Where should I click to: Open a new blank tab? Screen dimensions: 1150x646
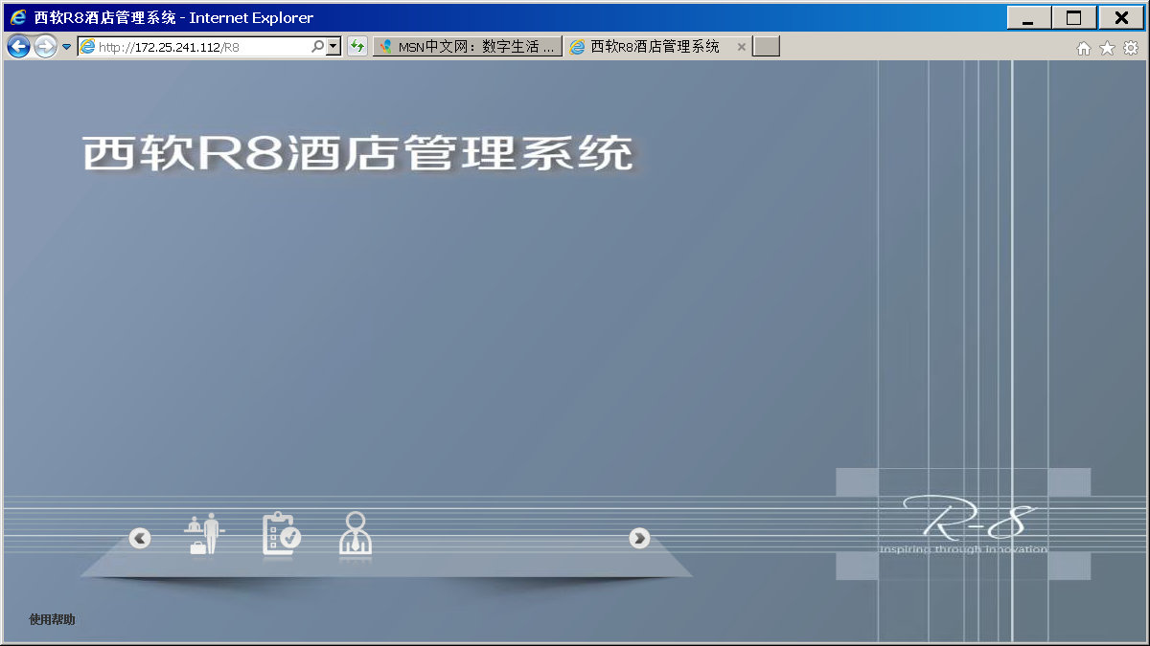pyautogui.click(x=766, y=46)
